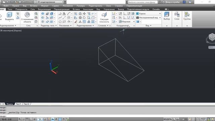
Task: Select the Spline tool in Рисование panel
Action: click(x=60, y=17)
